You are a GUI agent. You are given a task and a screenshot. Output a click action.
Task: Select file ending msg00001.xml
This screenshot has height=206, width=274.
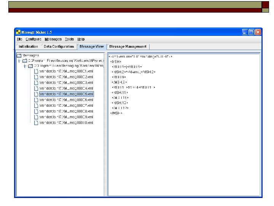(66, 71)
